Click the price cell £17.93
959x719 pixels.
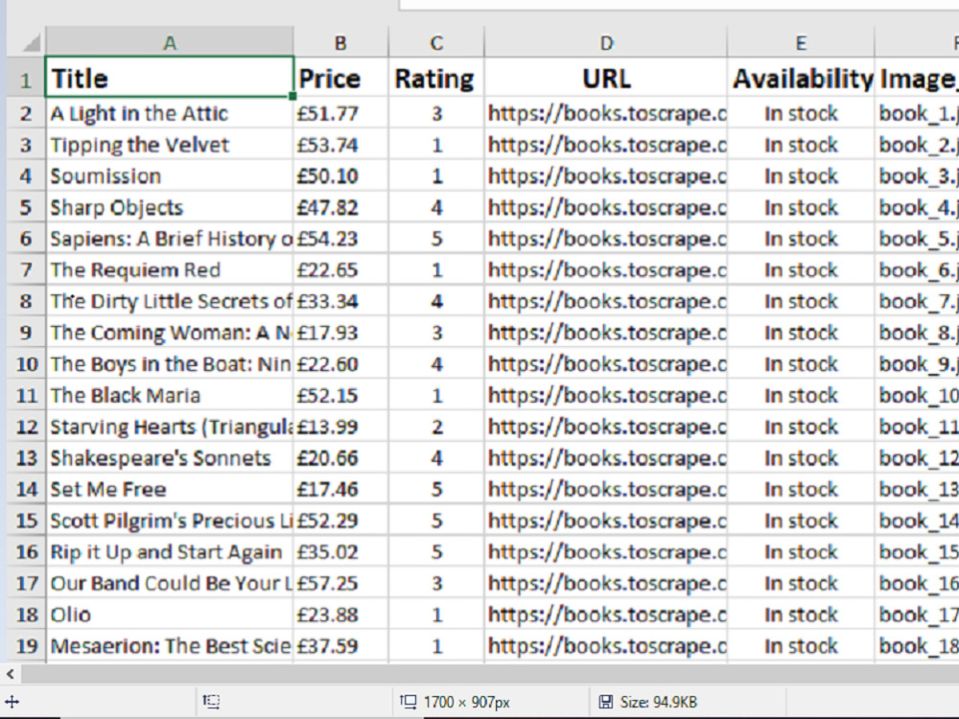pos(340,333)
